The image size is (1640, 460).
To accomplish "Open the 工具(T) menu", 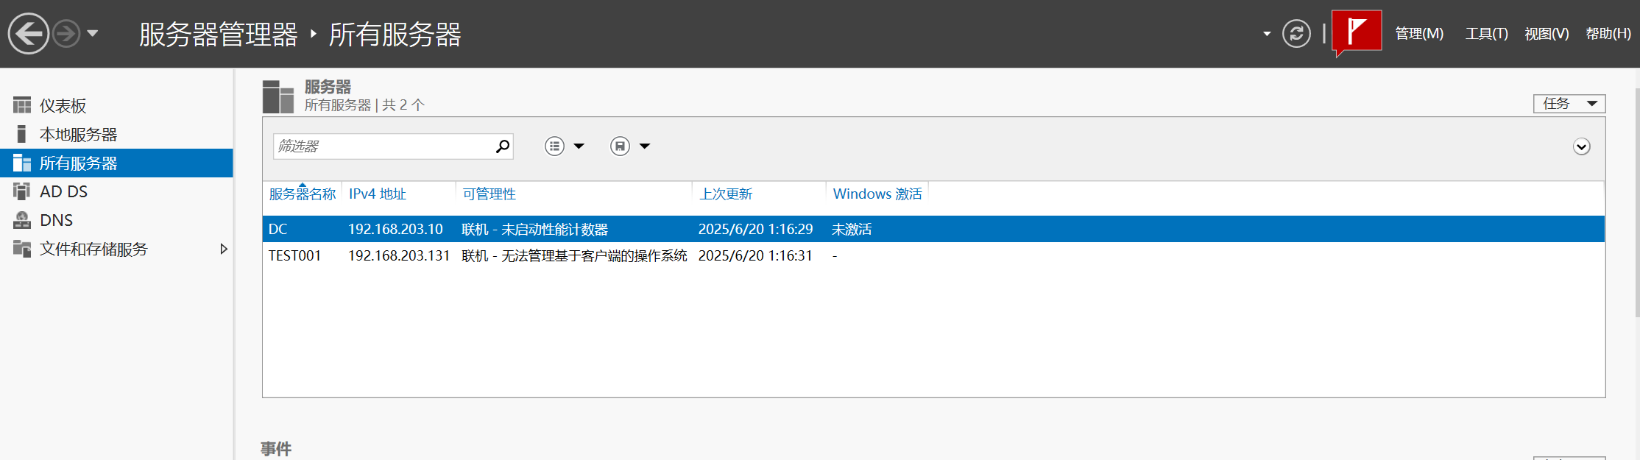I will click(1486, 34).
